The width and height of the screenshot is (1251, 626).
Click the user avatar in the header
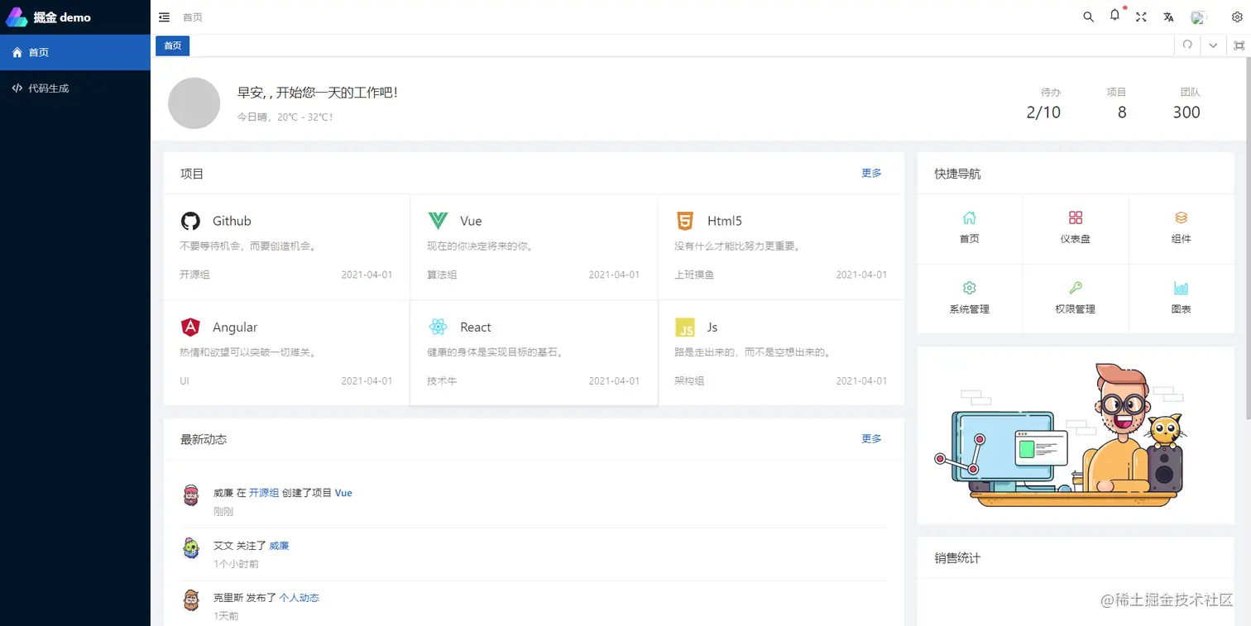[1198, 17]
